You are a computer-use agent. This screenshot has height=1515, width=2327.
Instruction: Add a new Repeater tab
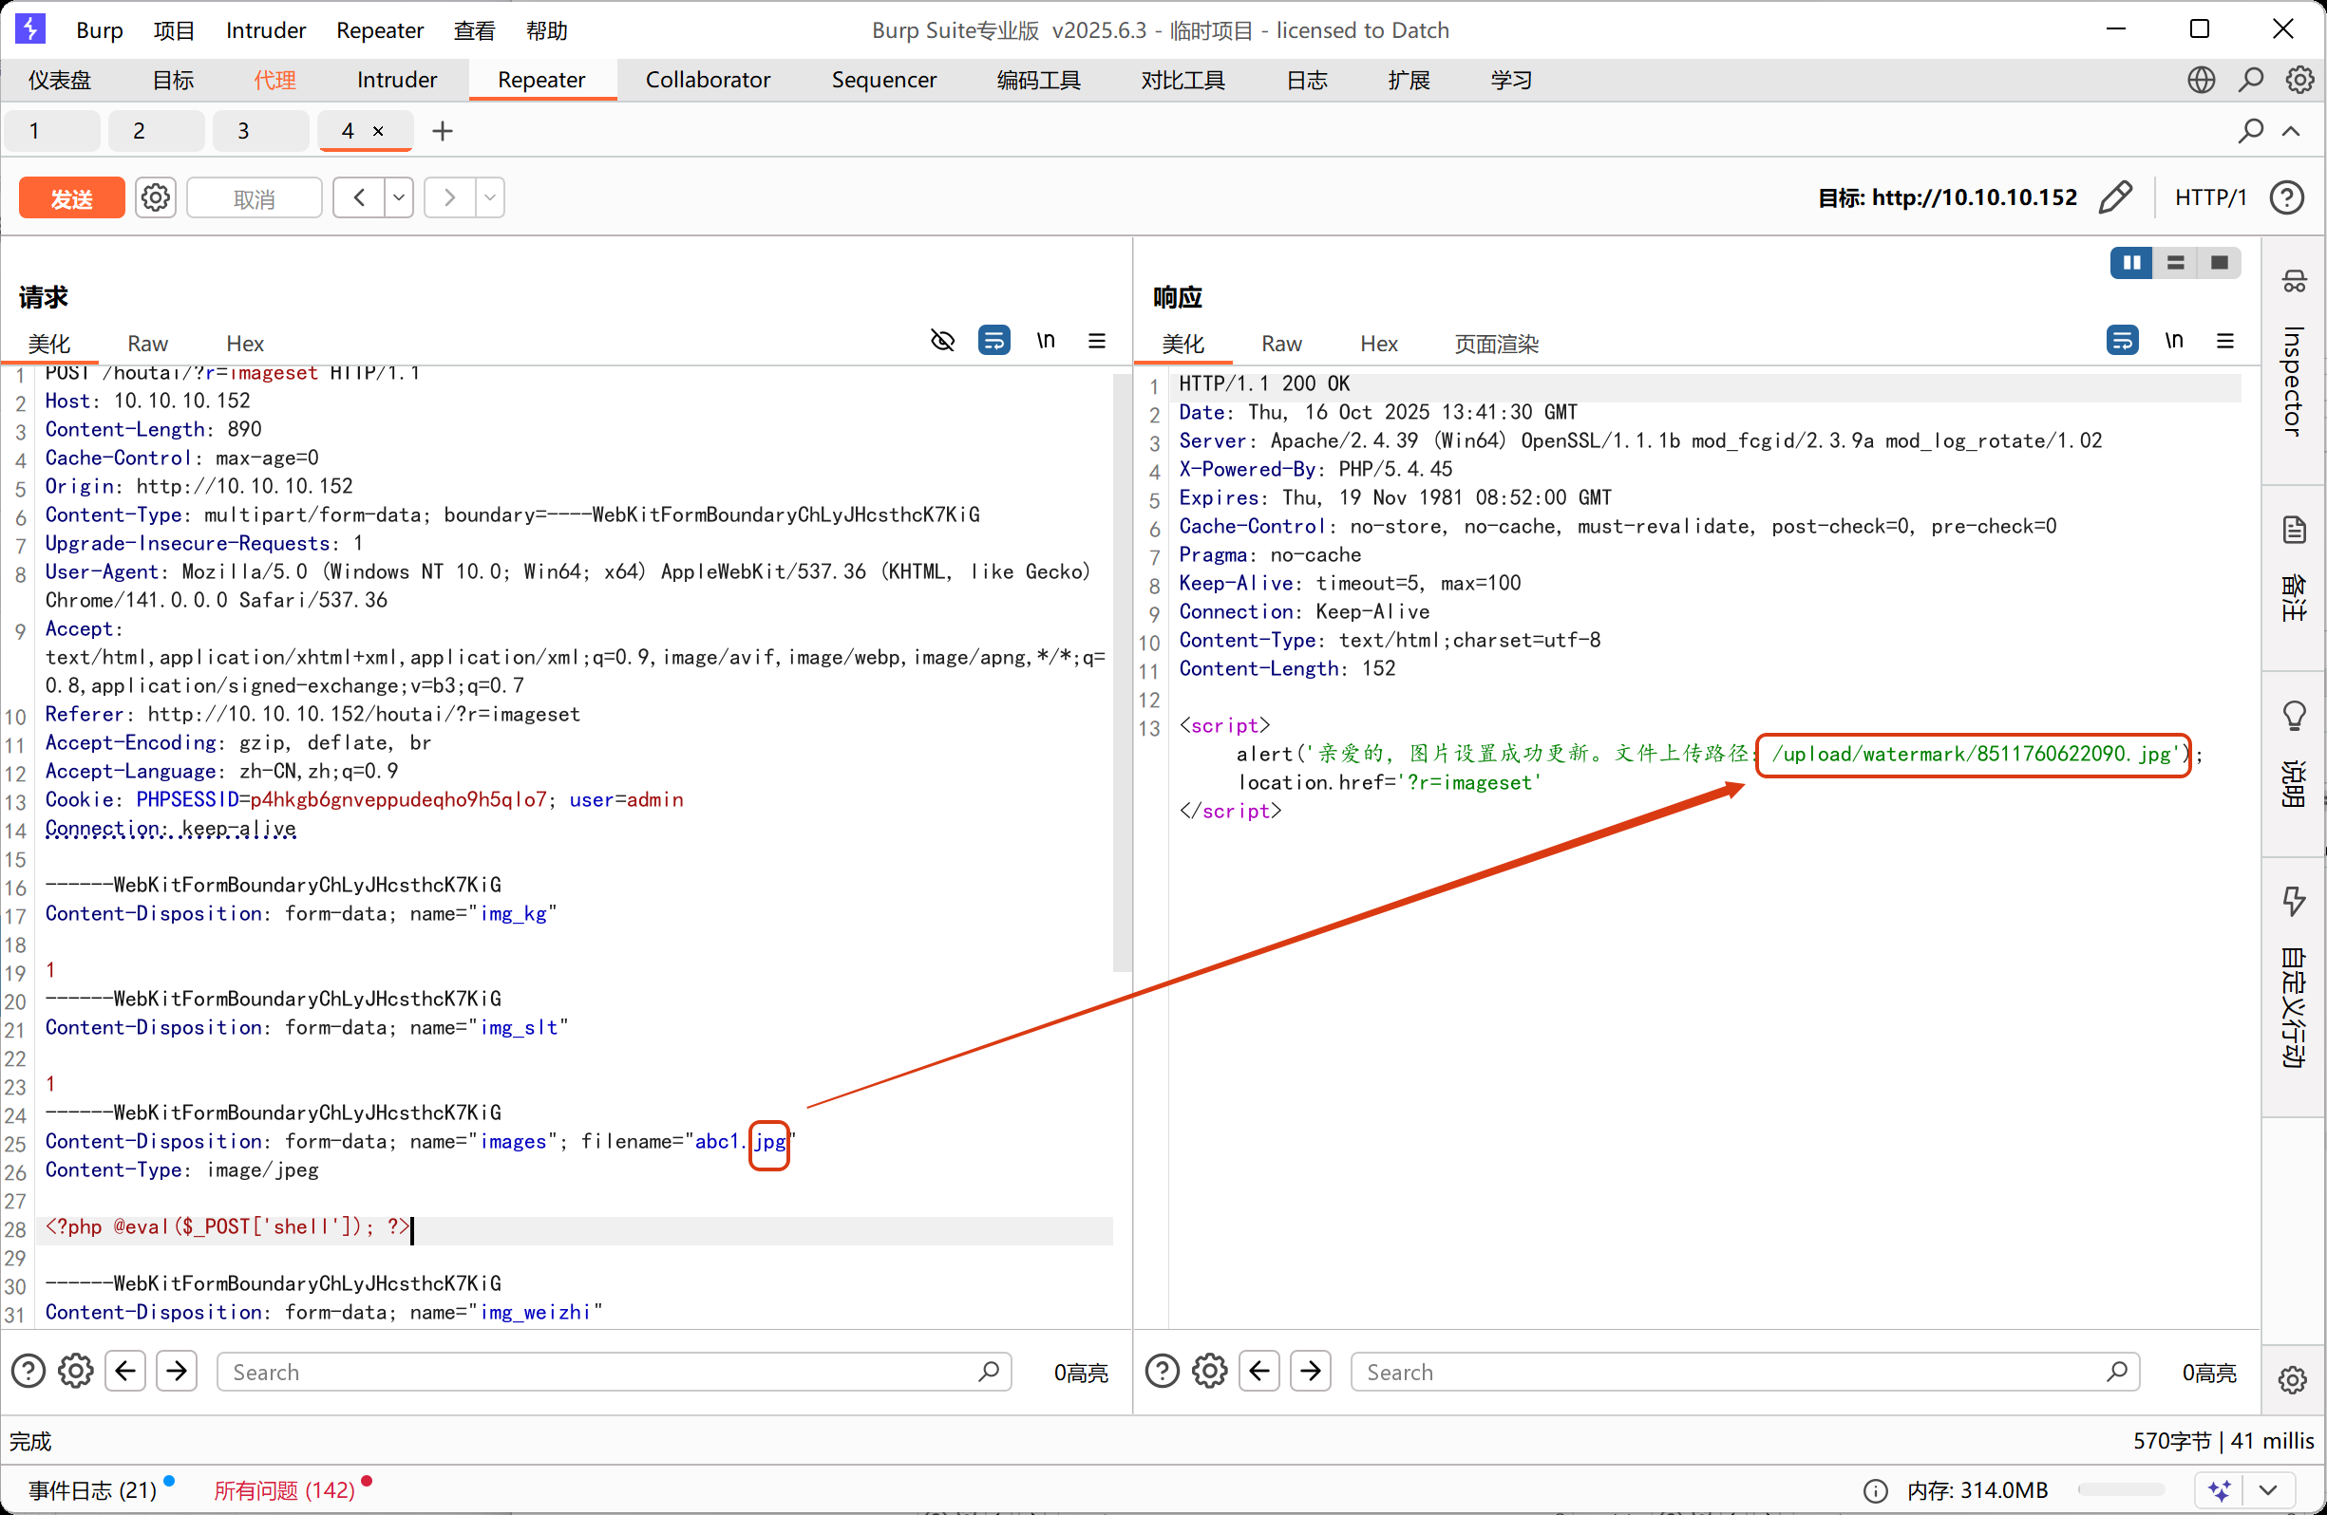click(x=443, y=130)
